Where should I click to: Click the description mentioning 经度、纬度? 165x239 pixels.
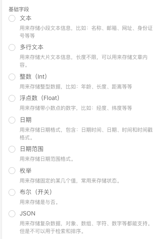pyautogui.click(x=76, y=108)
